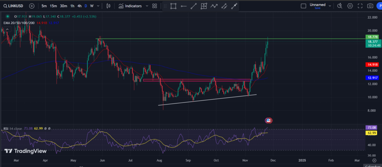Take a snapshot using the camera icon
The height and width of the screenshot is (167, 382).
pyautogui.click(x=370, y=6)
